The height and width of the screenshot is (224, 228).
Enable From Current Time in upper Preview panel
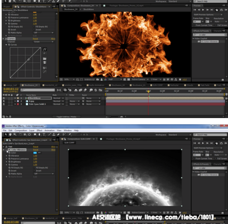click(x=194, y=25)
